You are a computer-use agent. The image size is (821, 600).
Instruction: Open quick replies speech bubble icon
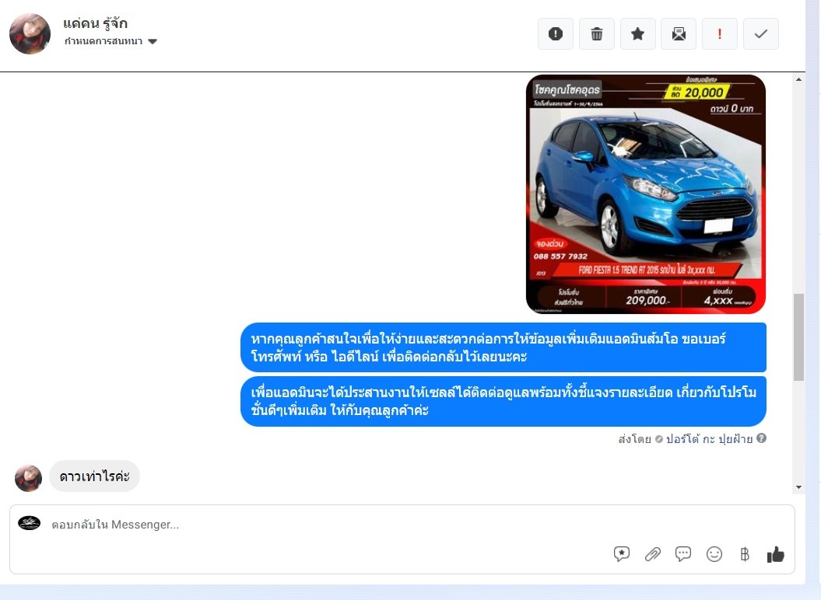(x=683, y=554)
